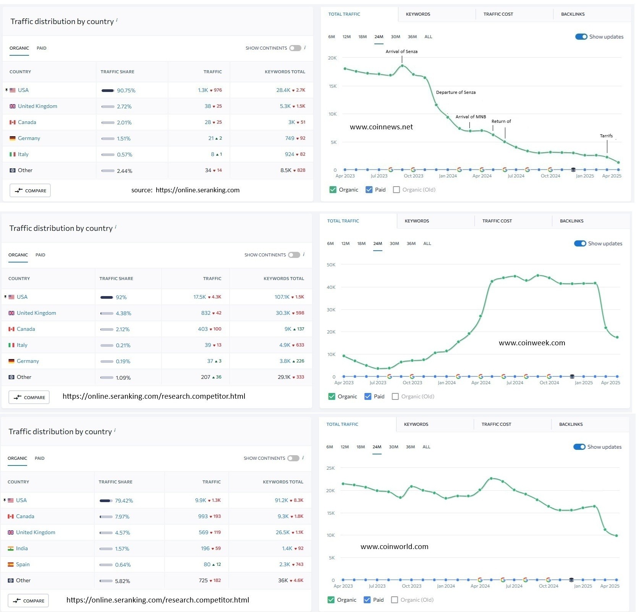Screen dimensions: 639x612
Task: Click info icon next to middle Show Continents toggle
Action: pyautogui.click(x=304, y=254)
